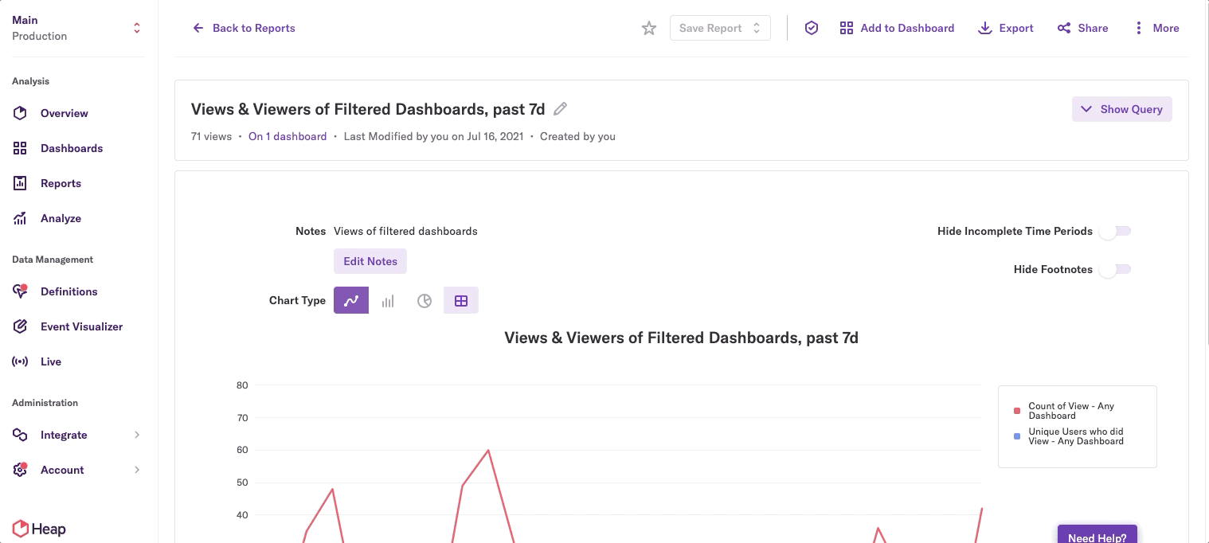The image size is (1209, 543).
Task: Click the chart heading above the graph
Action: pos(682,338)
